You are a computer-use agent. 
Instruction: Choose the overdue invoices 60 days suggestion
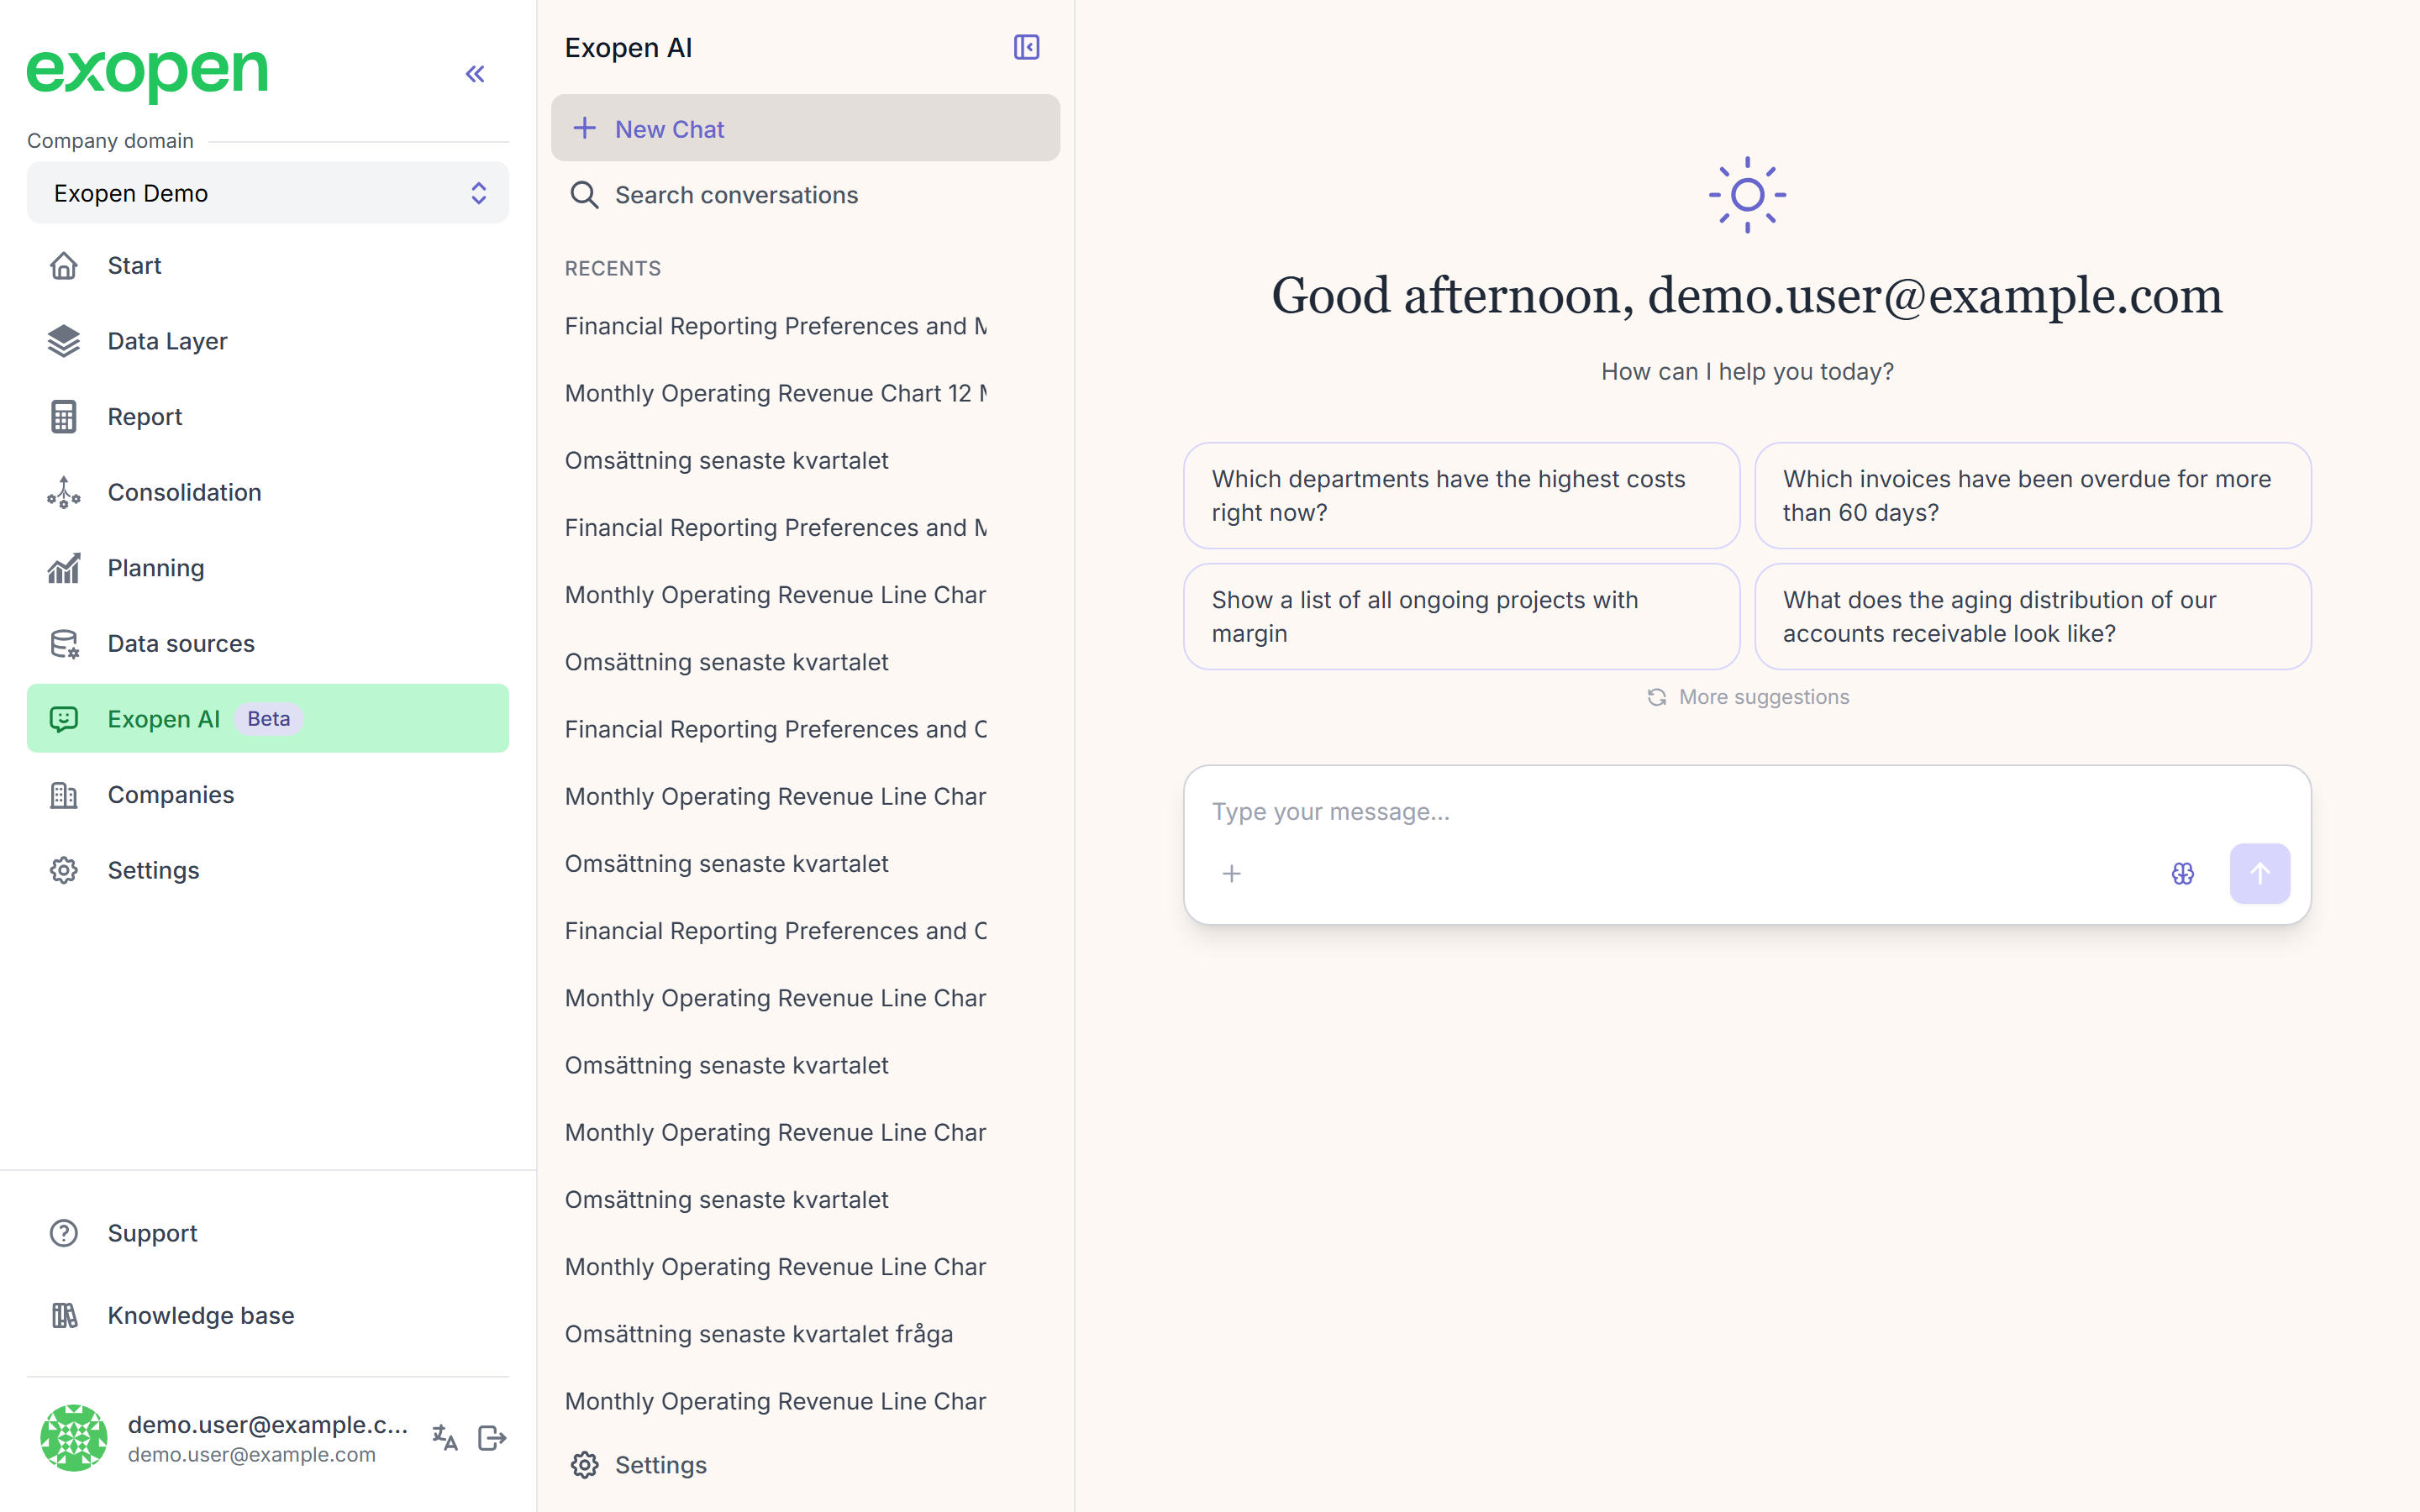pos(2032,496)
